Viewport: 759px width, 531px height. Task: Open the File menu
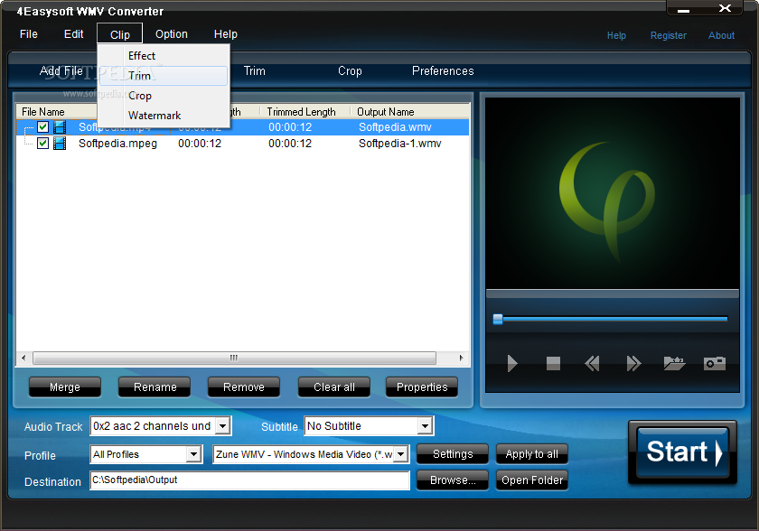[x=29, y=34]
